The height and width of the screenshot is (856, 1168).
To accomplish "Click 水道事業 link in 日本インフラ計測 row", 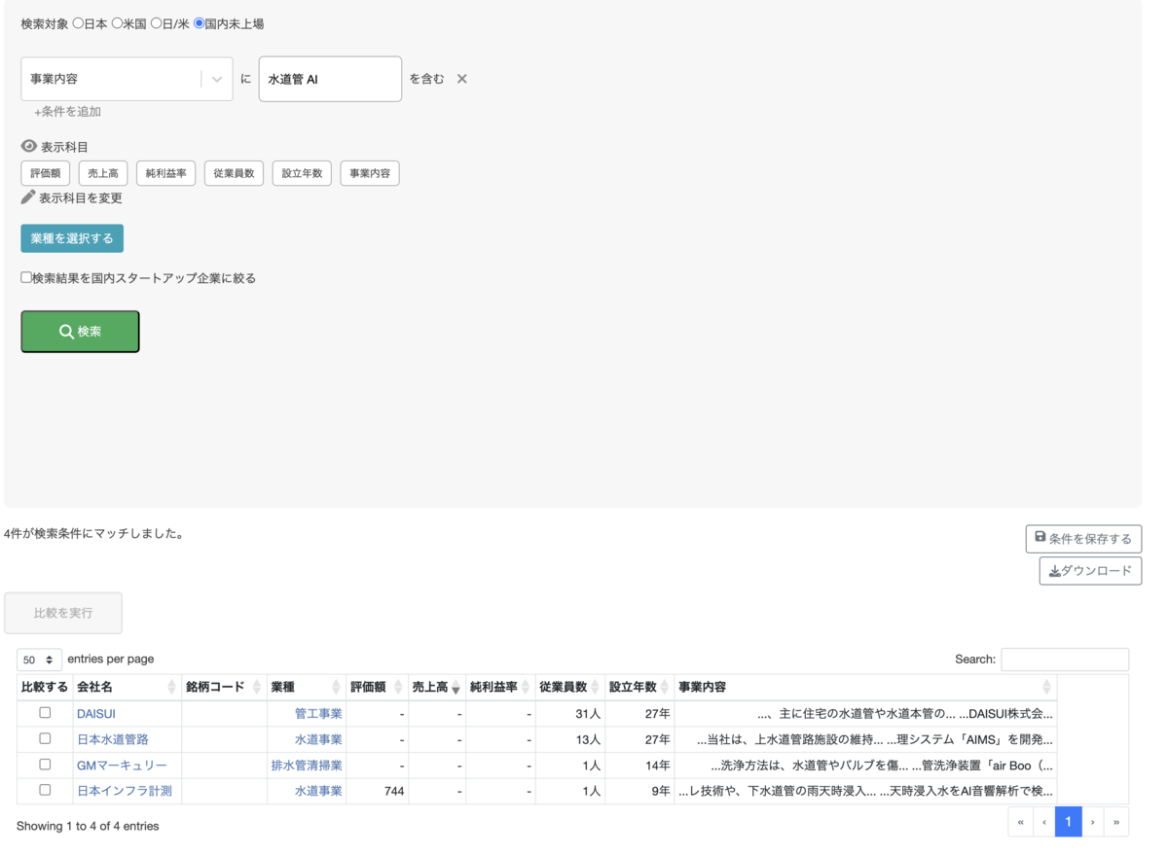I will coord(318,791).
